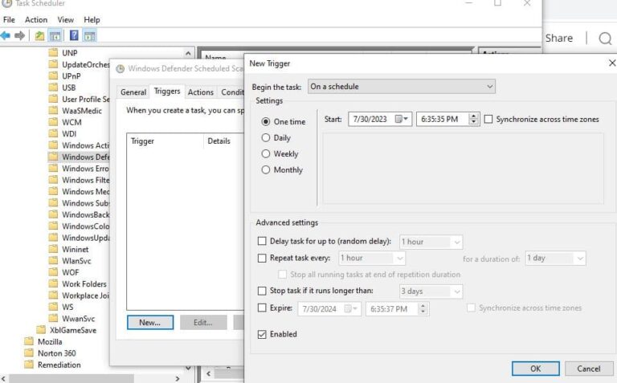Image resolution: width=617 pixels, height=383 pixels.
Task: Open Help via the question-mark icon
Action: click(x=74, y=35)
